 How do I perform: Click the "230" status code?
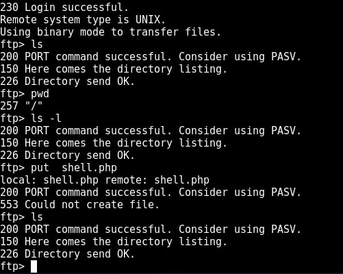[x=9, y=8]
